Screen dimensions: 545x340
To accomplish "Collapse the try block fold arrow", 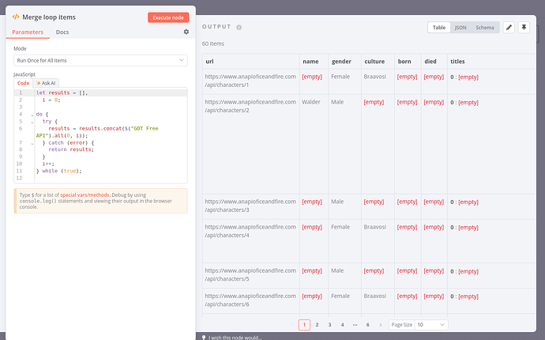I will [32, 121].
